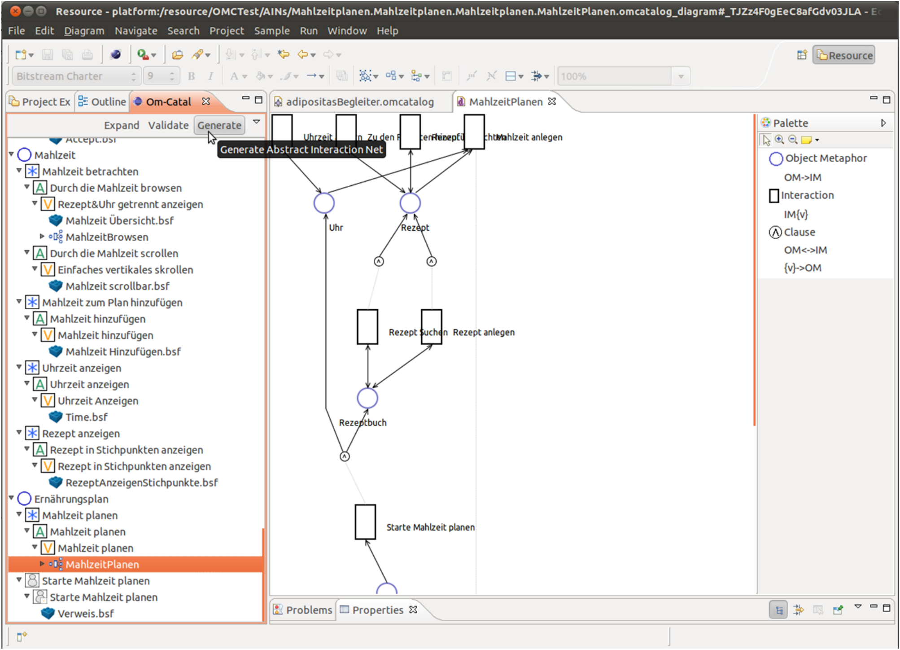This screenshot has height=650, width=900.
Task: Select the Zoom Out palette tool
Action: pyautogui.click(x=793, y=140)
